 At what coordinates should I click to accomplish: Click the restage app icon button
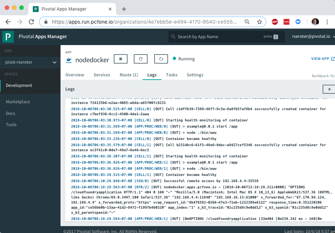pyautogui.click(x=161, y=59)
